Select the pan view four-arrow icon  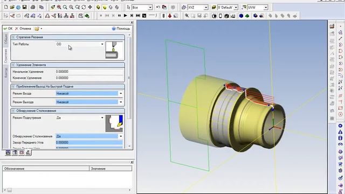point(90,7)
